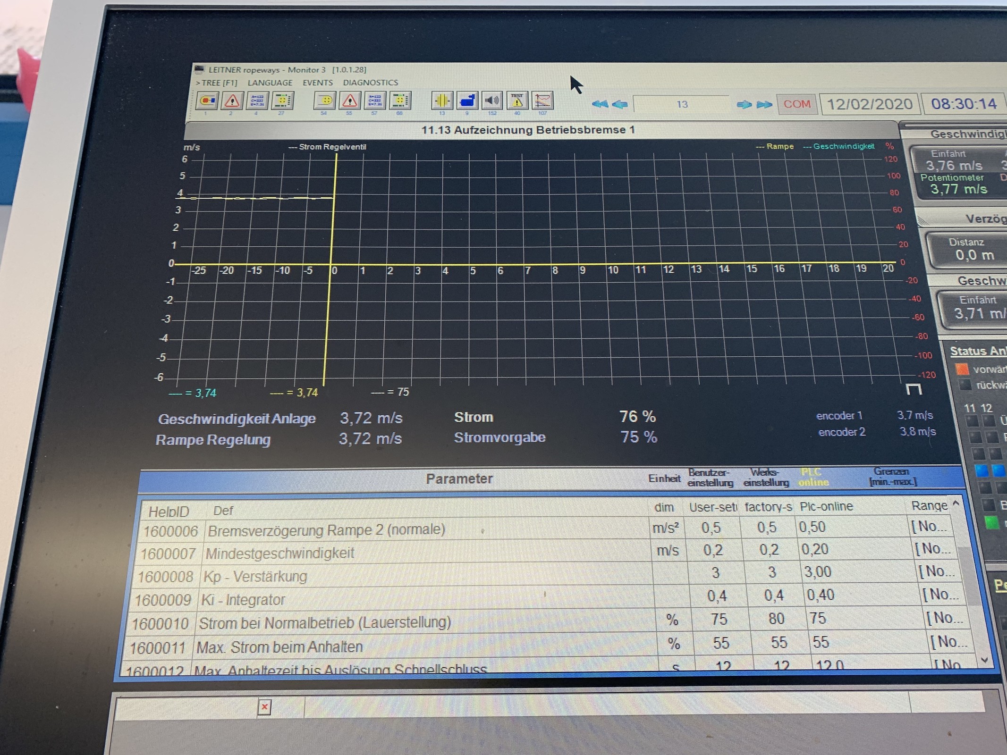Image resolution: width=1007 pixels, height=755 pixels.
Task: Click the first toolbar icon numbered 1
Action: pos(207,101)
